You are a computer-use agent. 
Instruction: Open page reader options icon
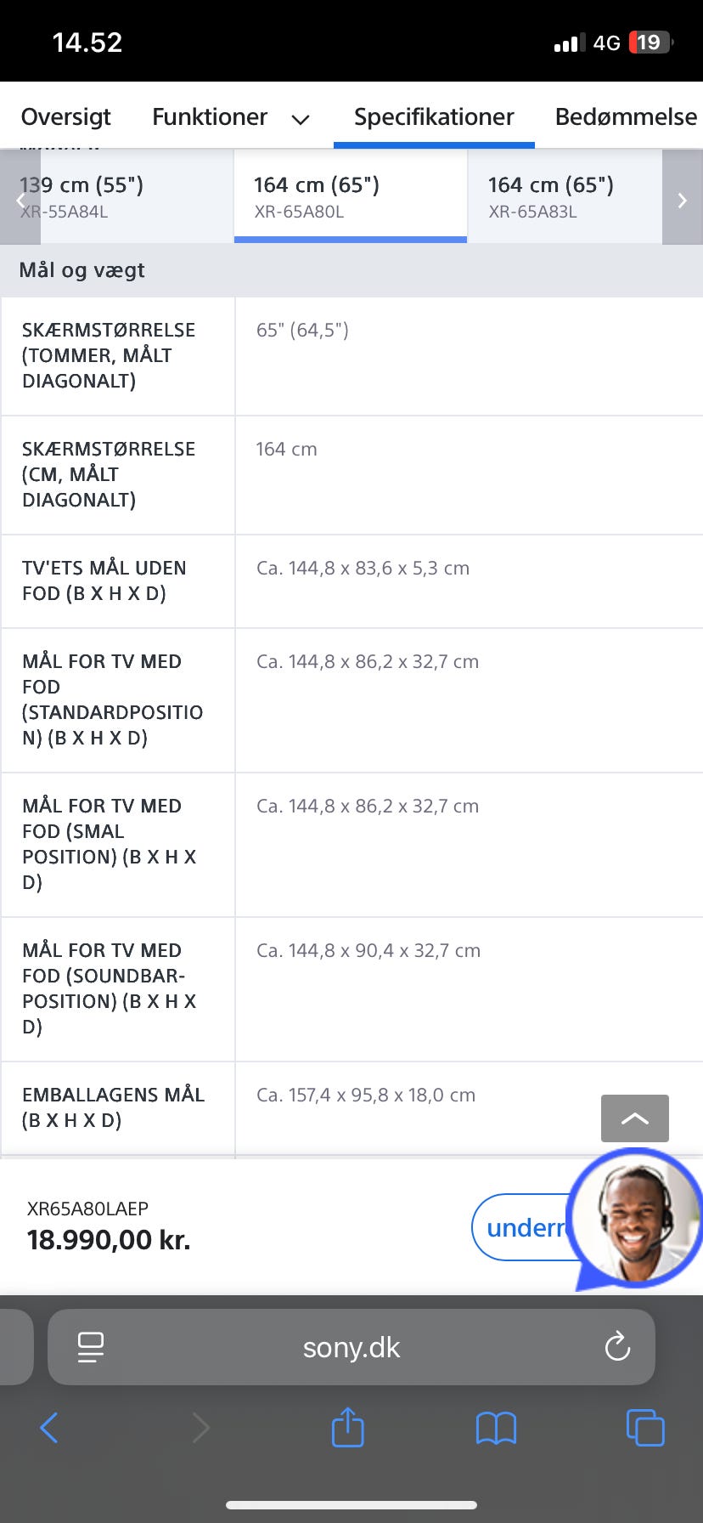point(90,1347)
